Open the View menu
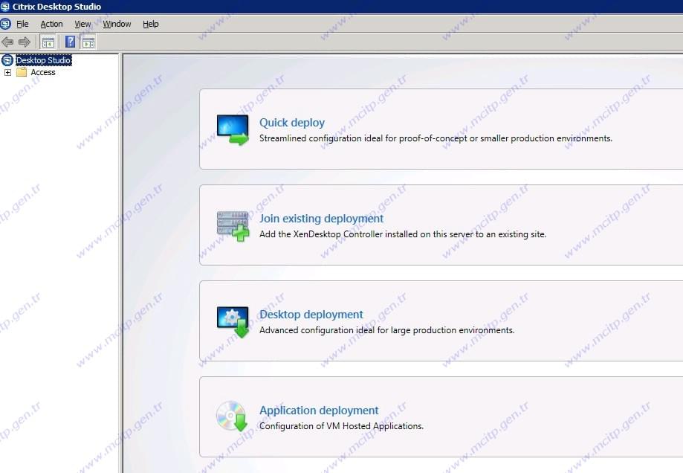683x473 pixels. pyautogui.click(x=82, y=24)
